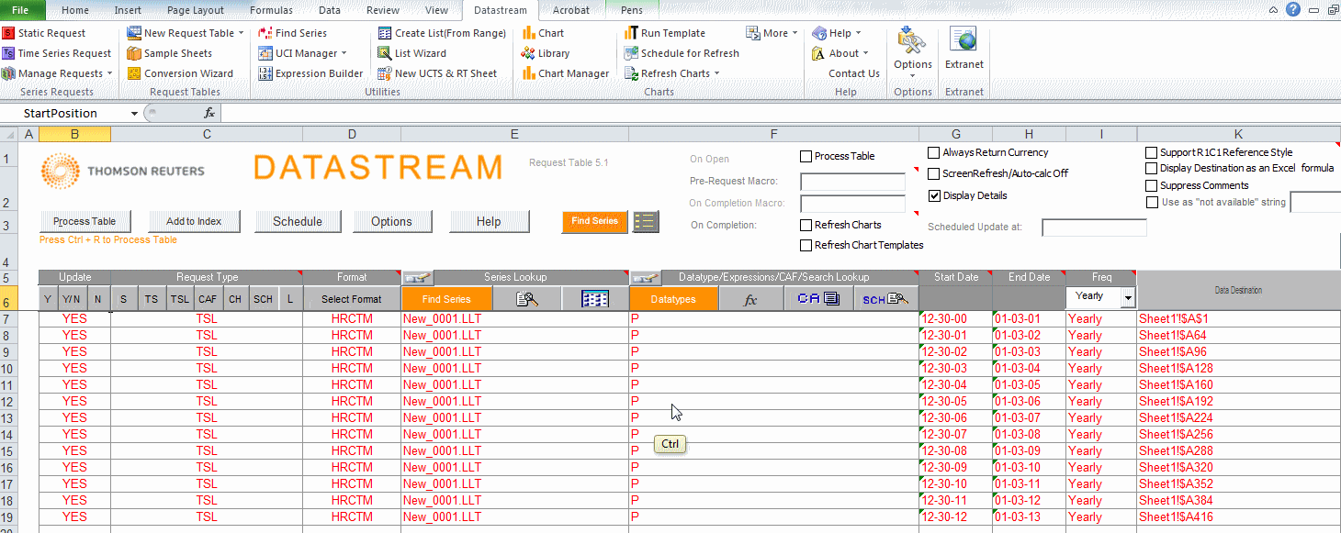Open the fx expression picker

point(750,298)
